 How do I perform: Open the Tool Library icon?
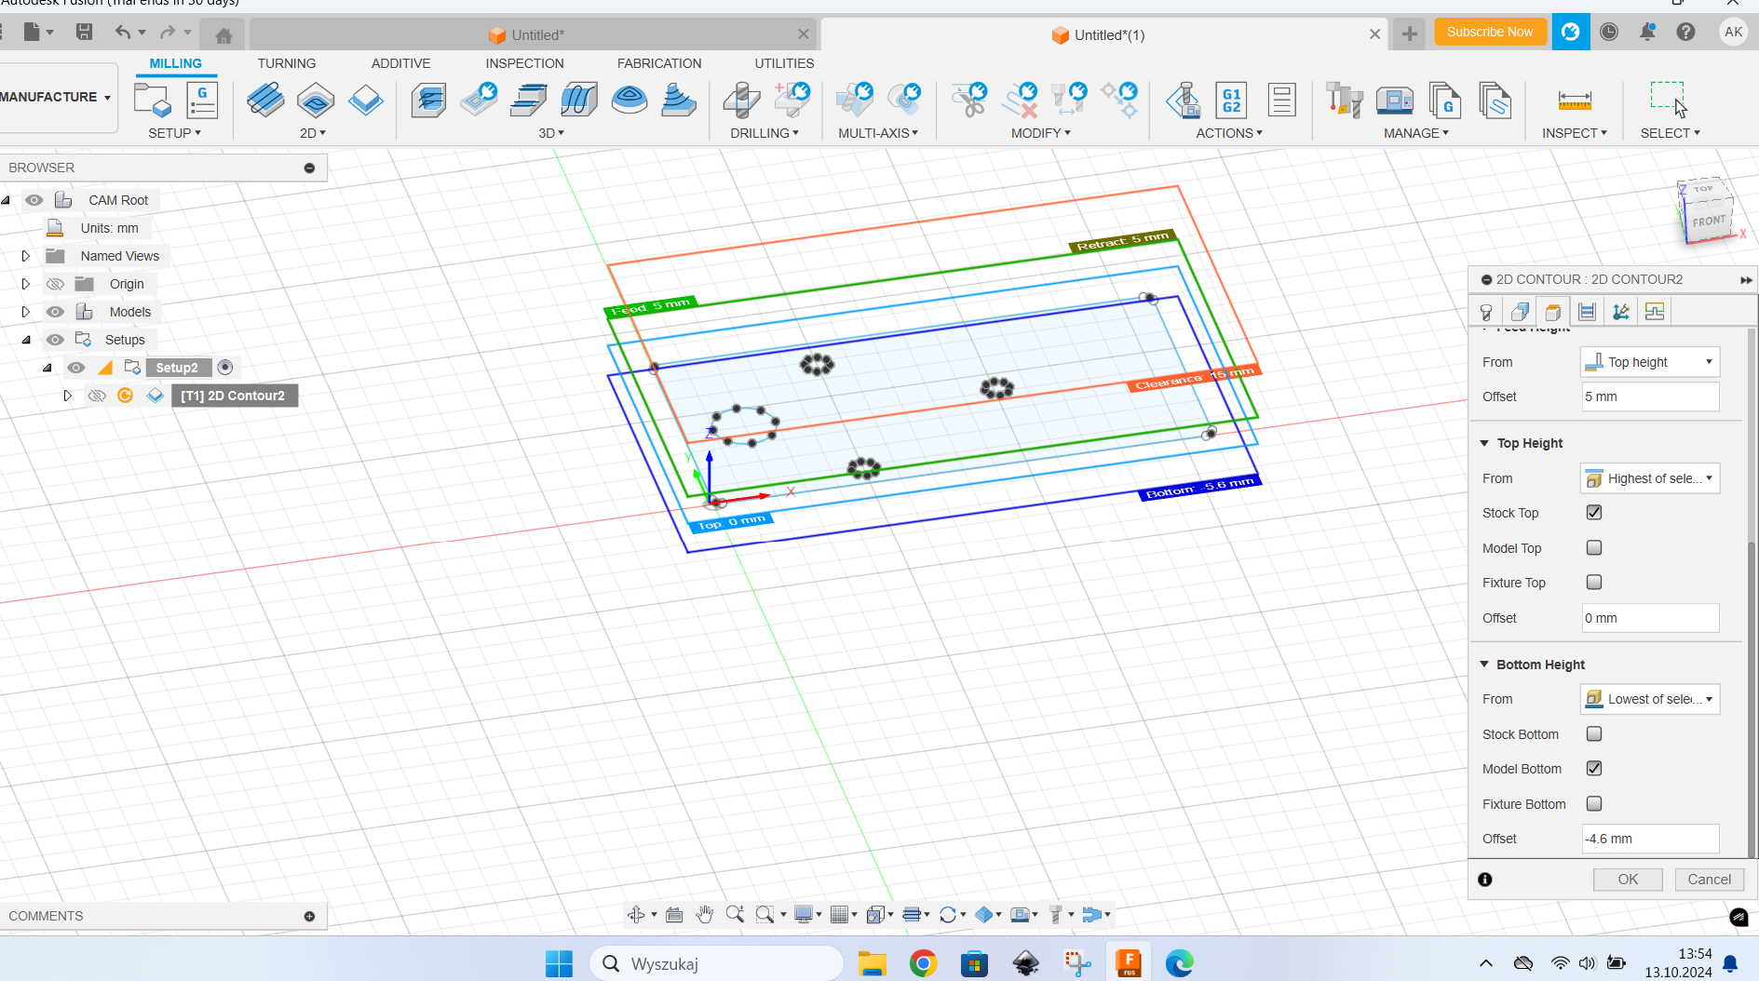(1345, 100)
